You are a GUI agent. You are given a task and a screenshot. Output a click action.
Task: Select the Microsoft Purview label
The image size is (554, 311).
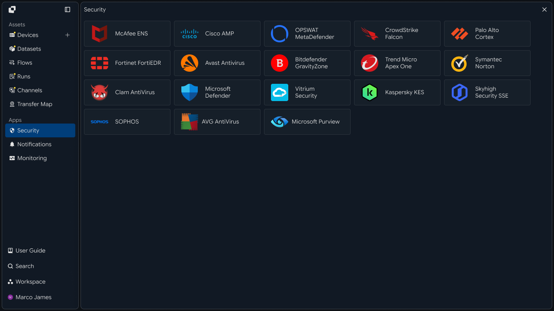point(316,122)
